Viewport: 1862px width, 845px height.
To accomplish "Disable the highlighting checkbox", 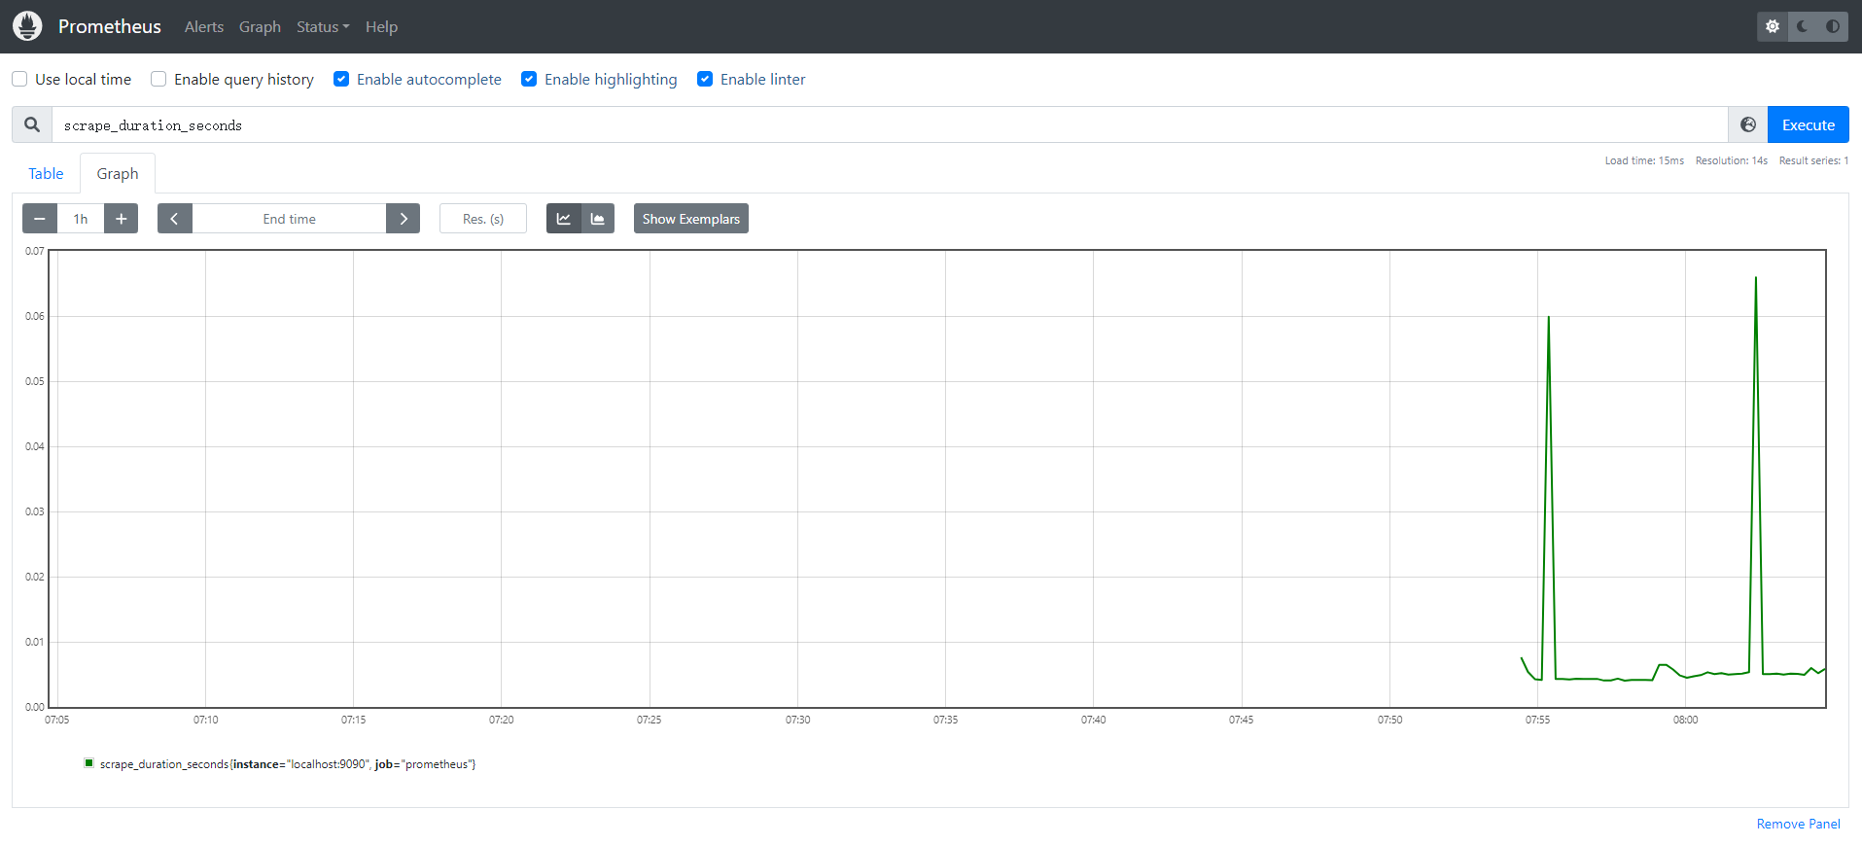I will [529, 79].
